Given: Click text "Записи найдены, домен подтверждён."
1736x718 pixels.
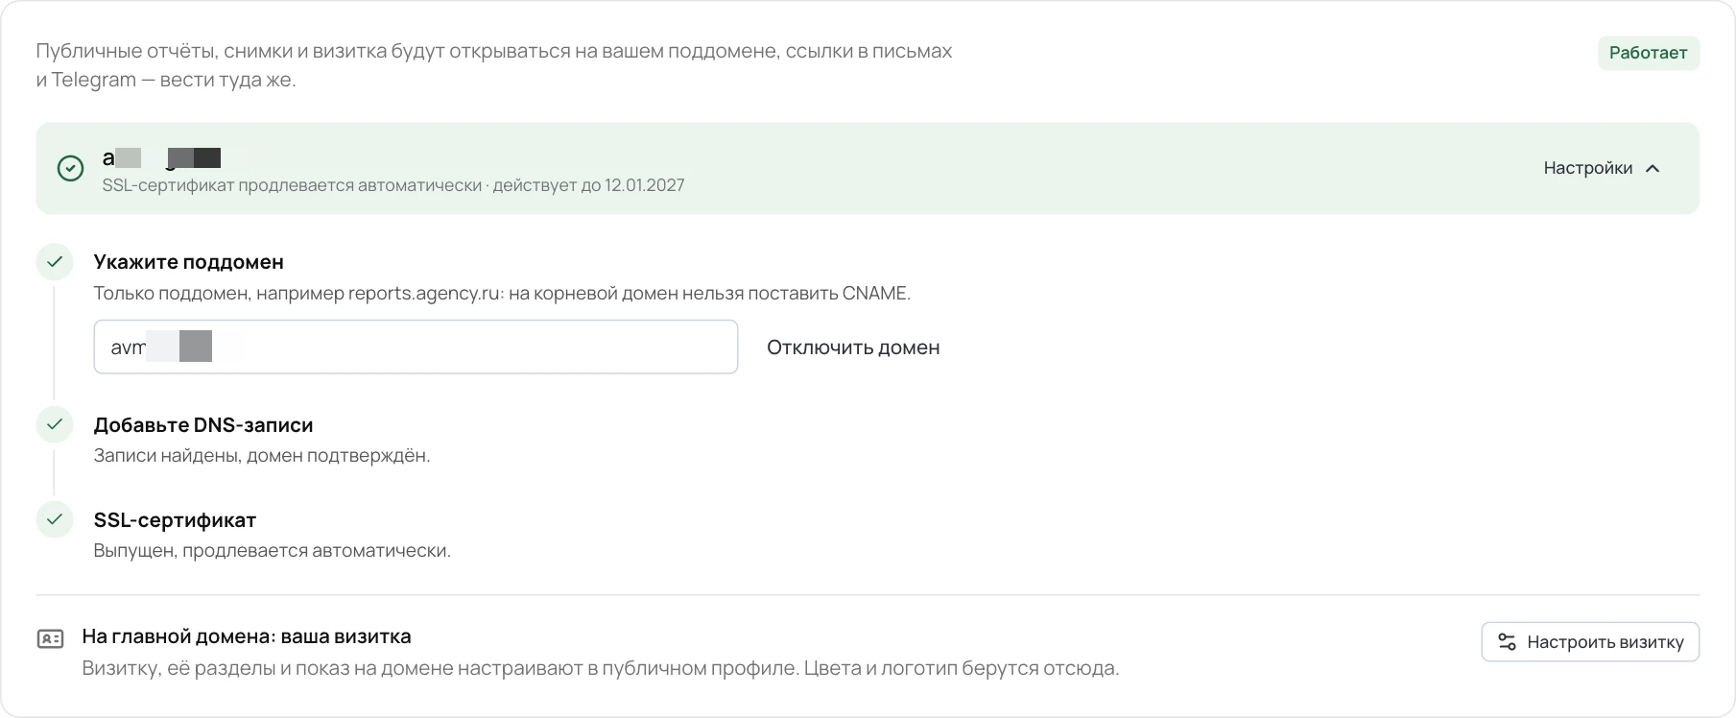Looking at the screenshot, I should (262, 455).
